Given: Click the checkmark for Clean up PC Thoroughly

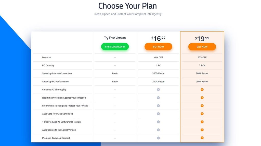Looking at the screenshot, I should pyautogui.click(x=202, y=89).
